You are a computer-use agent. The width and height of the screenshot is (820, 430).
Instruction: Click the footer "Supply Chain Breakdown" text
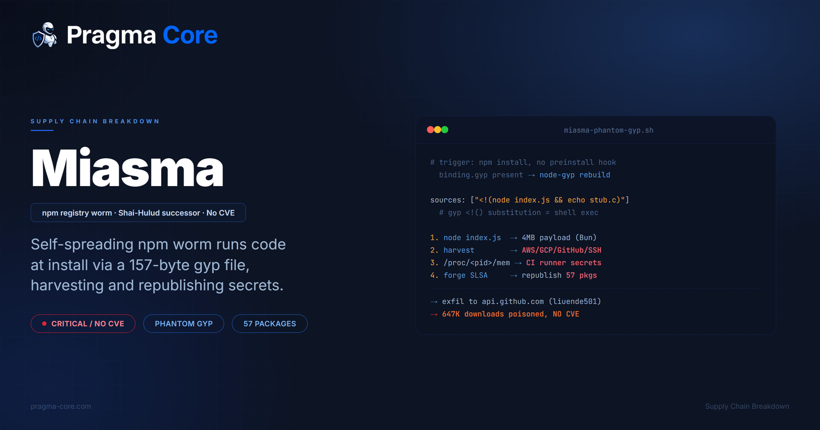747,407
